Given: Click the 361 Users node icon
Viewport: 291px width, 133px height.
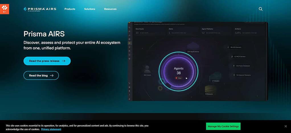Looking at the screenshot, I should click(147, 69).
